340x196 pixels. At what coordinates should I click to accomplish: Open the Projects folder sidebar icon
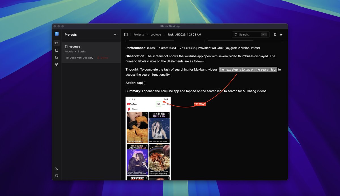click(x=57, y=43)
